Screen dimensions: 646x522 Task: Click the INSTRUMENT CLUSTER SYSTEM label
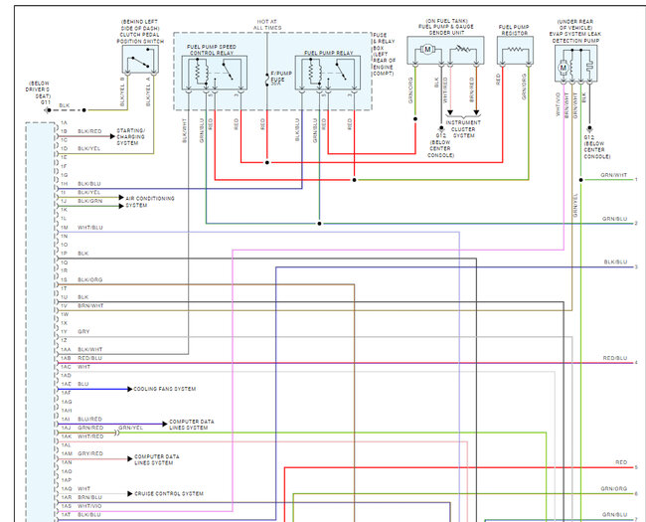point(463,129)
